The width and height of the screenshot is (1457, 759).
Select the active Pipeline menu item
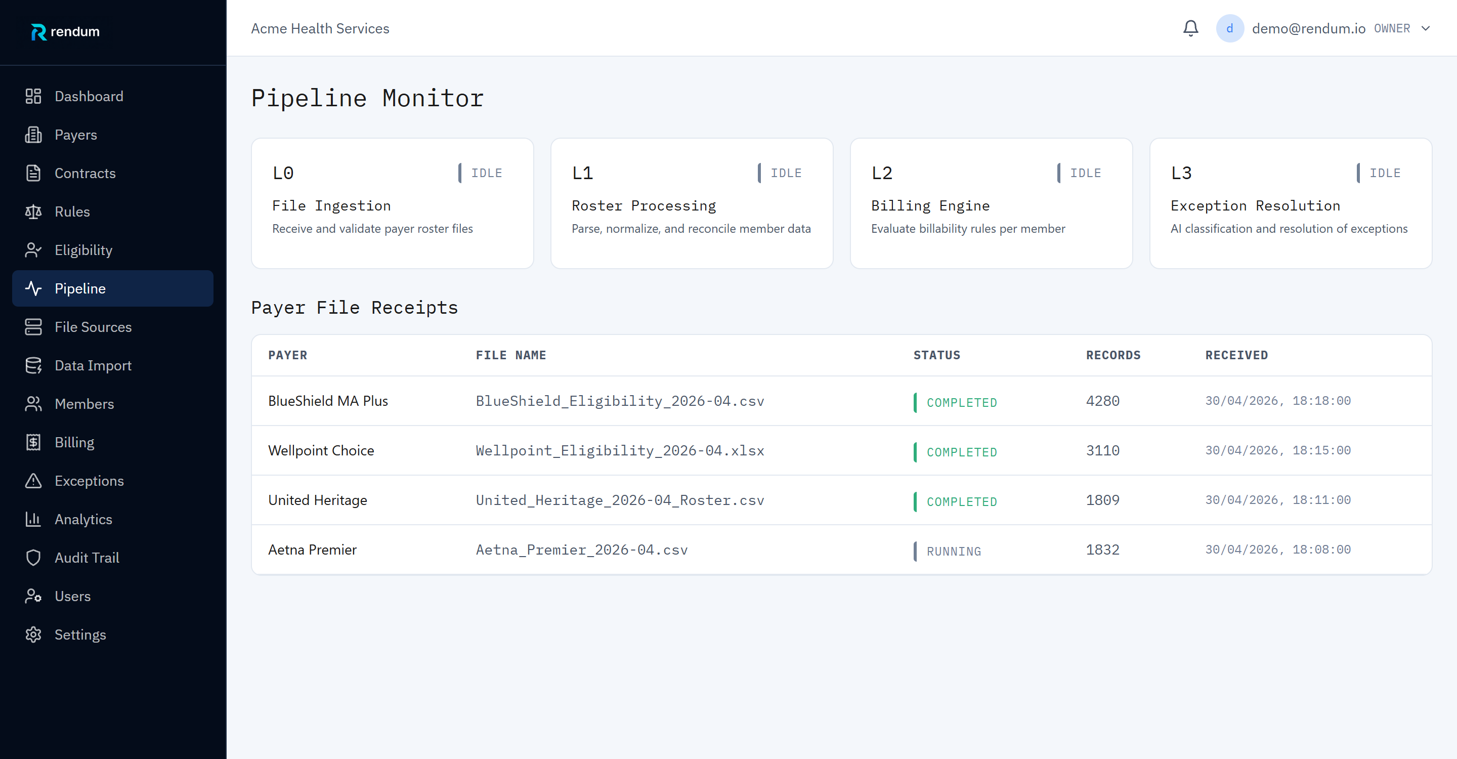pyautogui.click(x=112, y=288)
